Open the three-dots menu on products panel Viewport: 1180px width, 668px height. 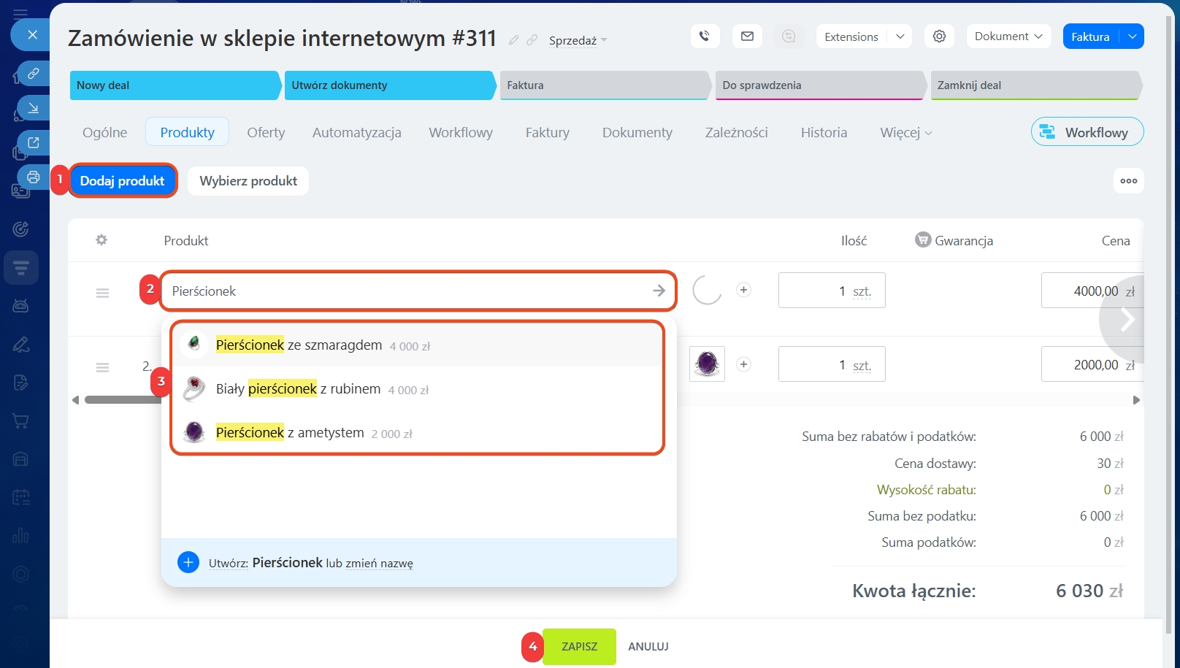1128,181
